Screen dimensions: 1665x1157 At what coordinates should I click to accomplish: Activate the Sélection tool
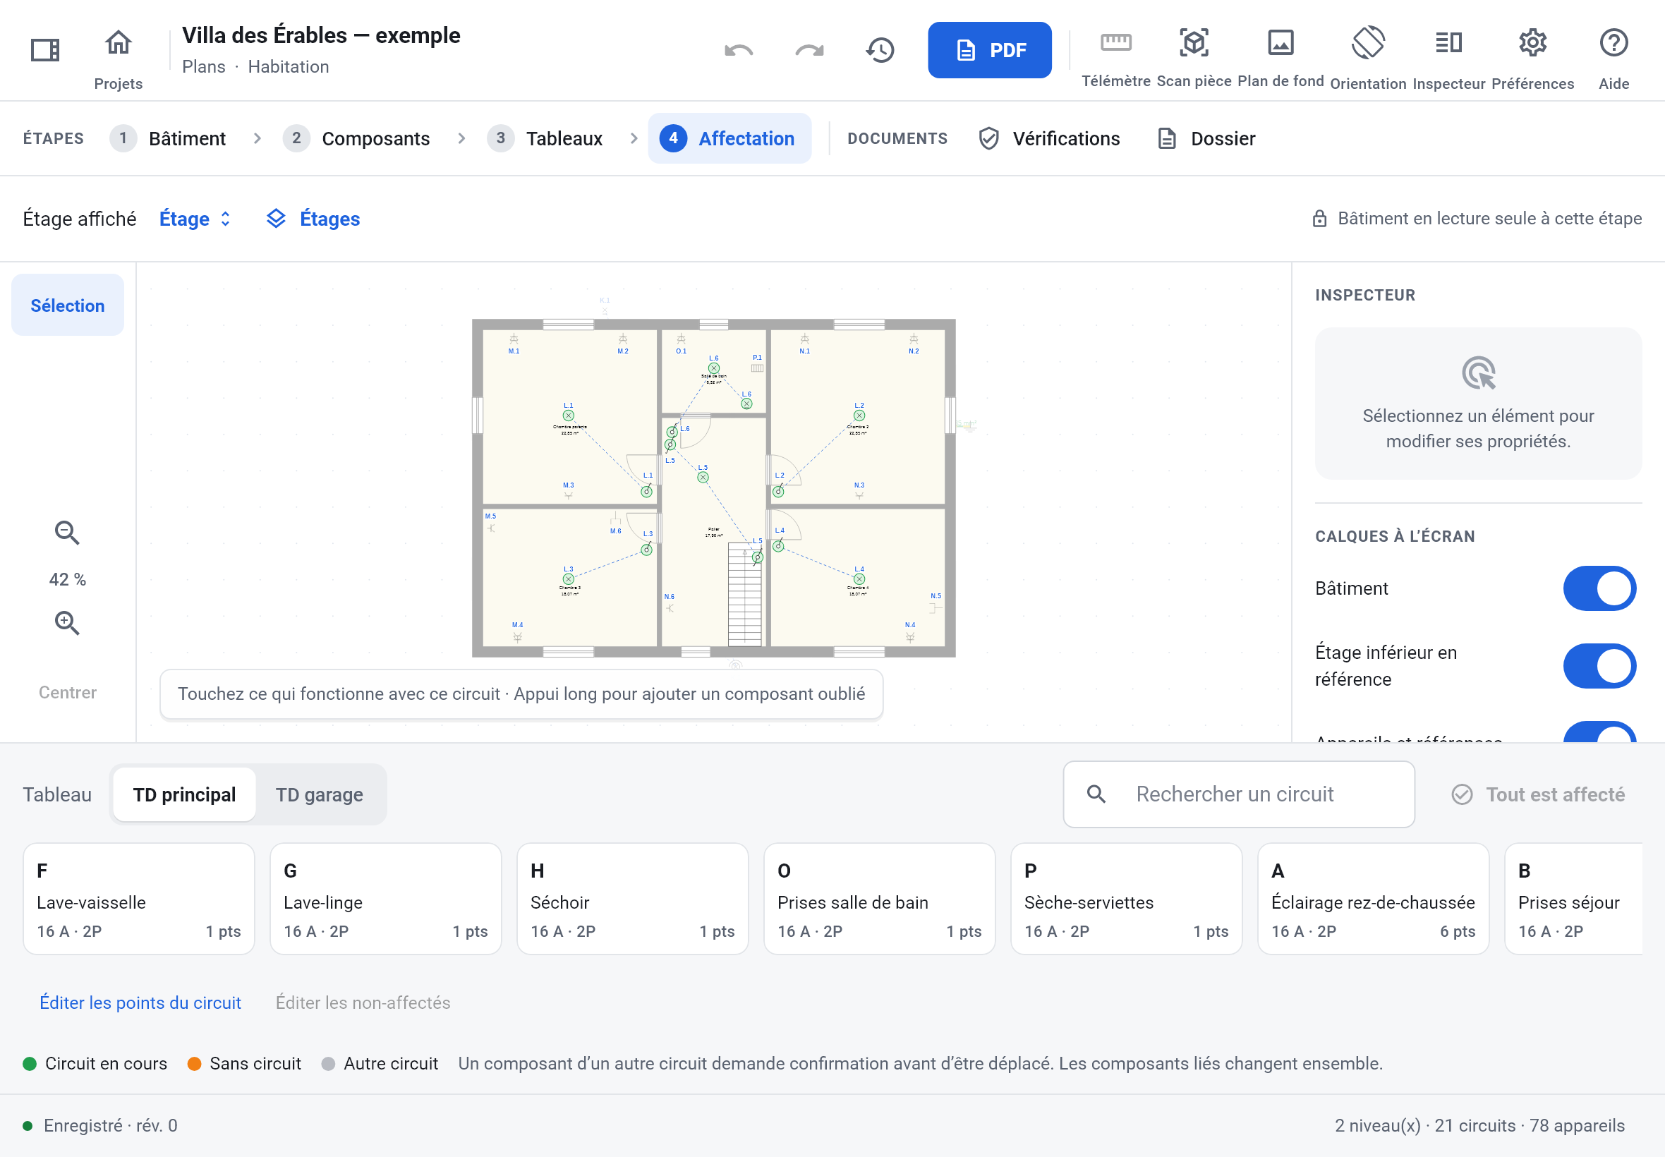[68, 305]
